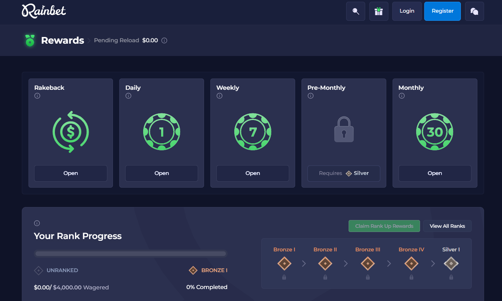The width and height of the screenshot is (502, 301).
Task: Click the lock under Silver I
Action: 451,277
